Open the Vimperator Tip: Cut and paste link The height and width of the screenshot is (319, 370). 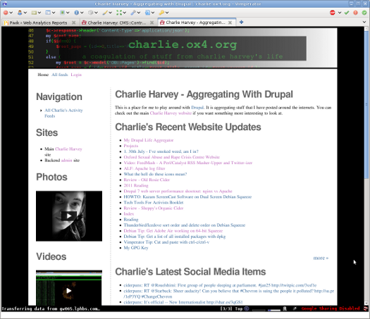click(166, 242)
